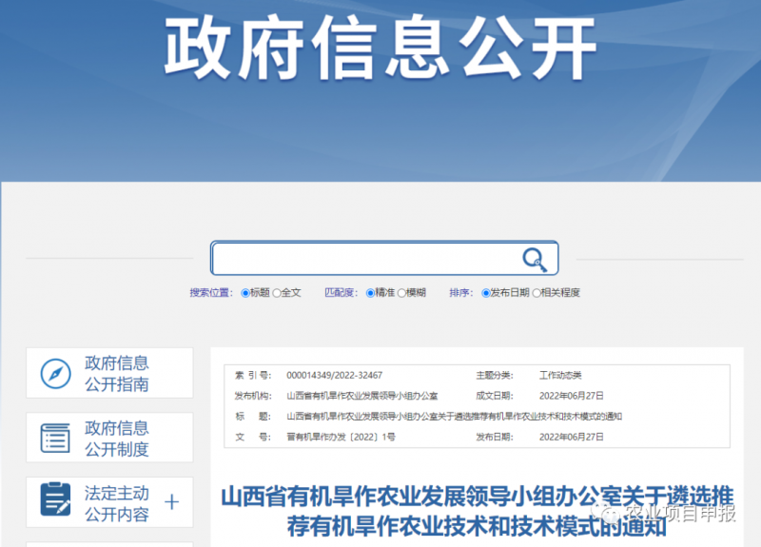Screen dimensions: 761x547
Task: Click the magnifier search icon
Action: click(x=535, y=259)
